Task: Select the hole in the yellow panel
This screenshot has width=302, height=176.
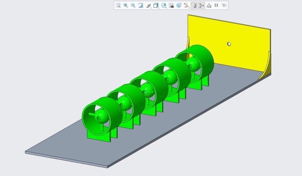Action: [x=229, y=44]
